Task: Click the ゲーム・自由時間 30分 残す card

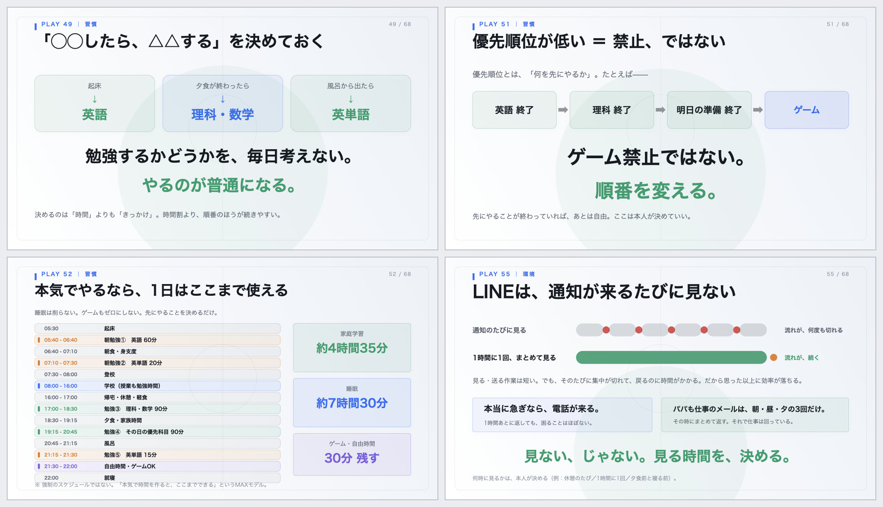Action: pyautogui.click(x=352, y=454)
